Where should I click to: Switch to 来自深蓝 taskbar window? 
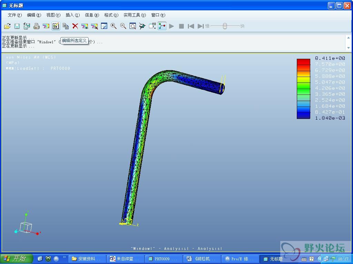click(x=125, y=259)
